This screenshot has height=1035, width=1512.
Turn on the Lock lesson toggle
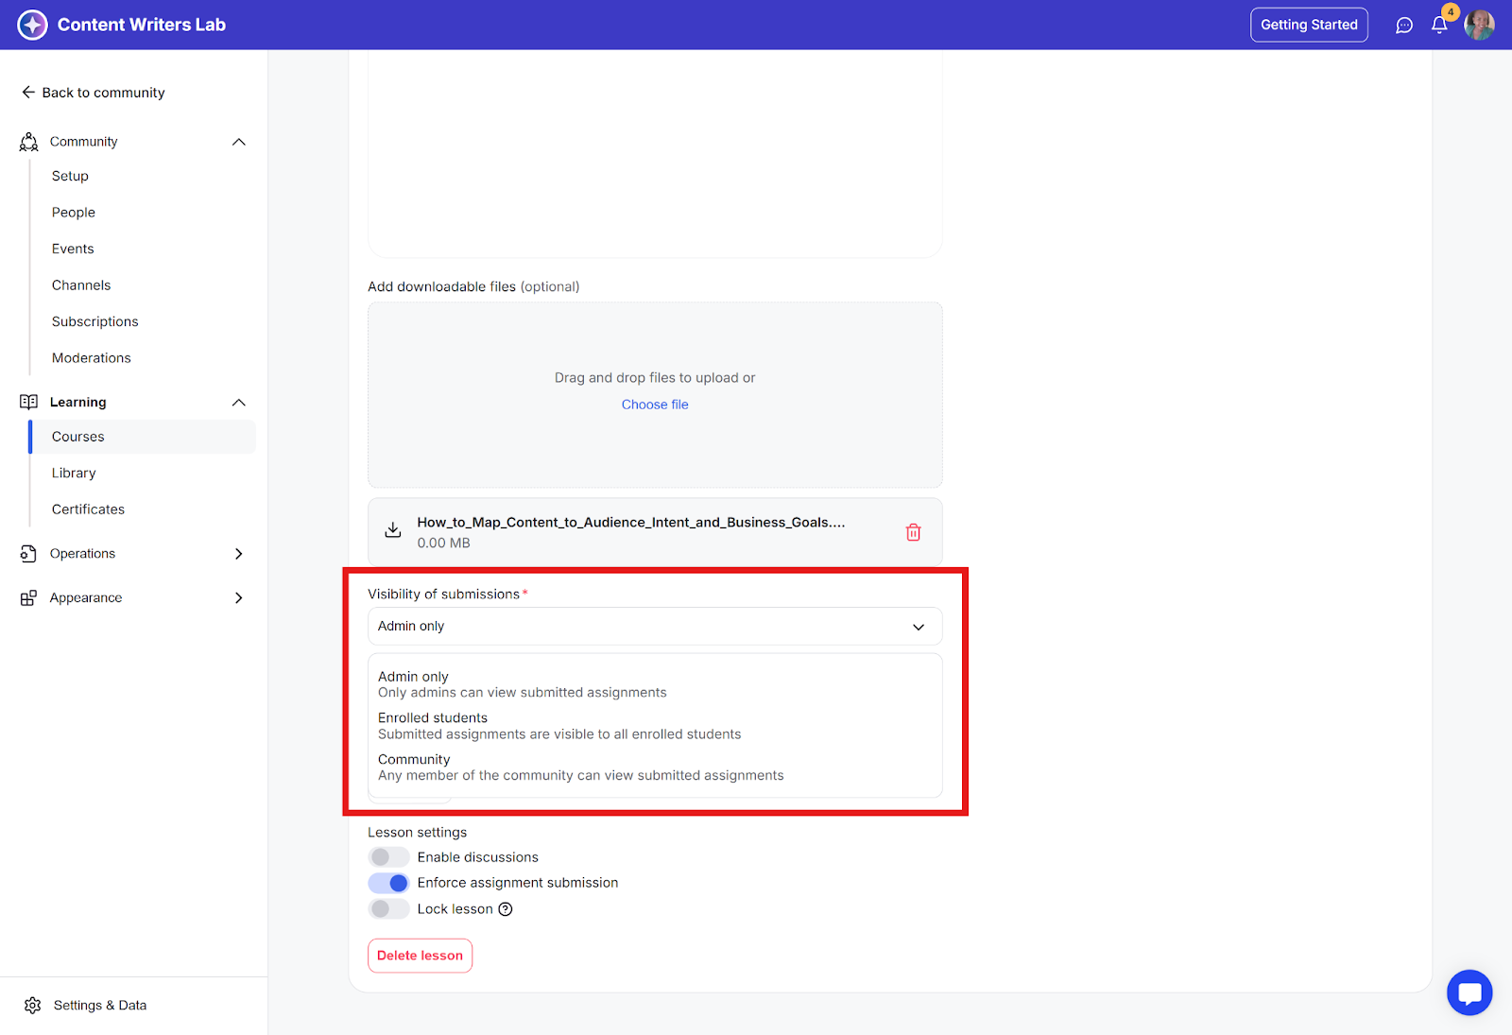click(x=388, y=909)
